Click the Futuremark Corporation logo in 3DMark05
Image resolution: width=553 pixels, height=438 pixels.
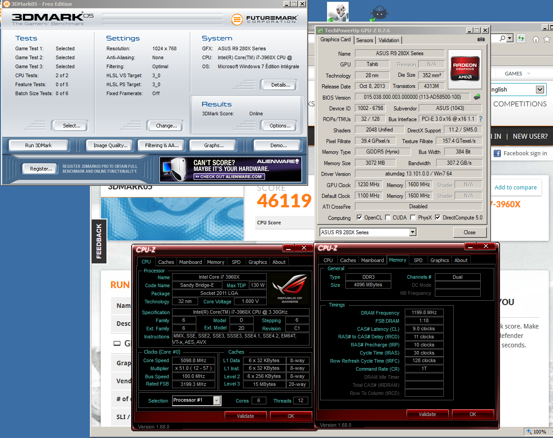(x=265, y=19)
